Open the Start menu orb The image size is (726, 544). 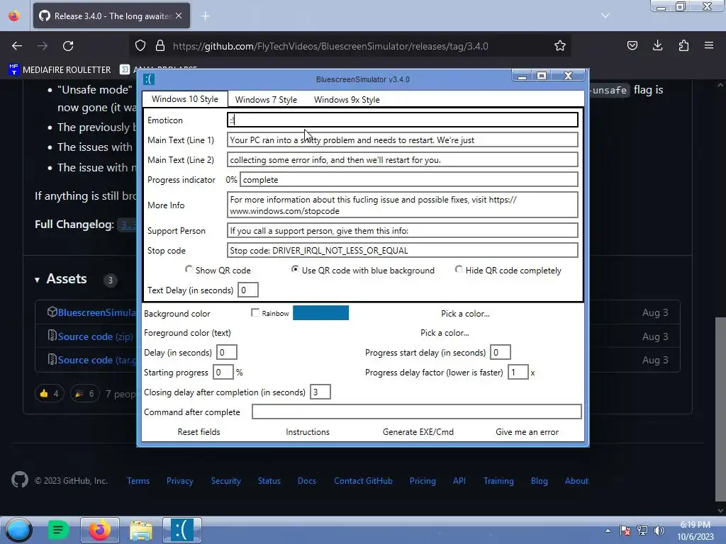19,530
